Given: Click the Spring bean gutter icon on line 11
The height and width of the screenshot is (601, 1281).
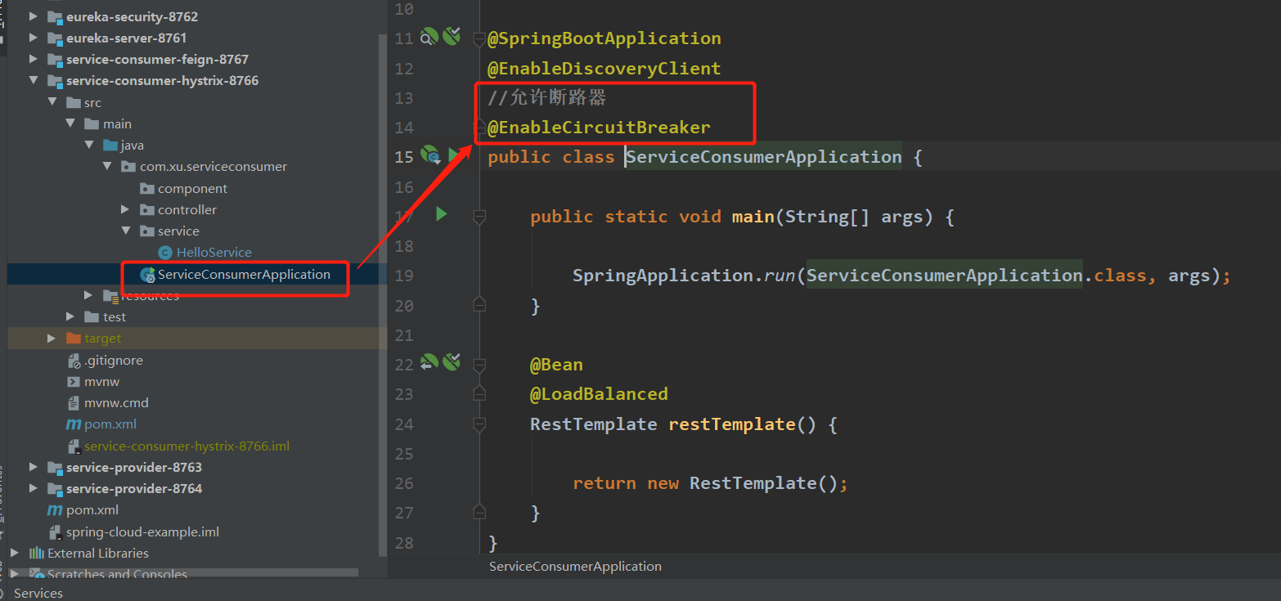Looking at the screenshot, I should pyautogui.click(x=429, y=37).
